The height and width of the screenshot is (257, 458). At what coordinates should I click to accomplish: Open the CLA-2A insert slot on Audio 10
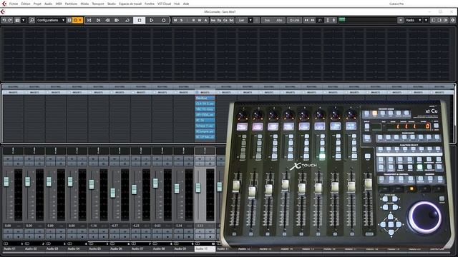click(x=205, y=104)
